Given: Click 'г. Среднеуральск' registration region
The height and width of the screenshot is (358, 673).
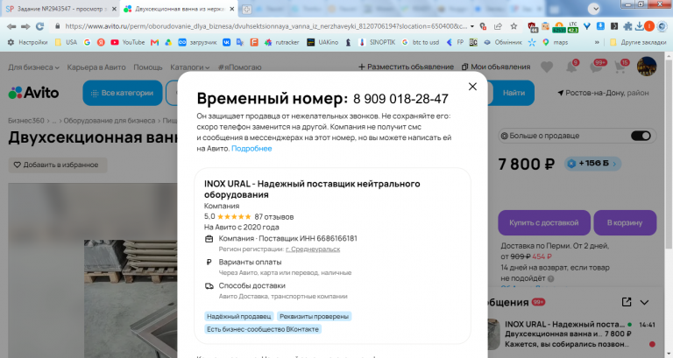Looking at the screenshot, I should coord(313,249).
